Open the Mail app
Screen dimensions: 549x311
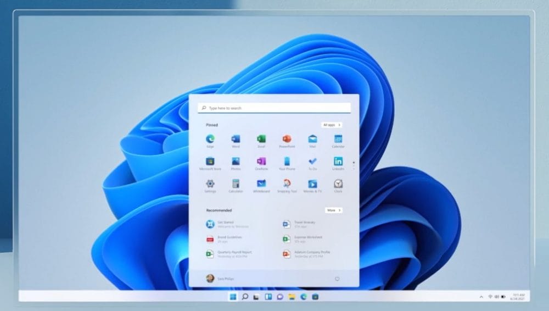(x=312, y=141)
